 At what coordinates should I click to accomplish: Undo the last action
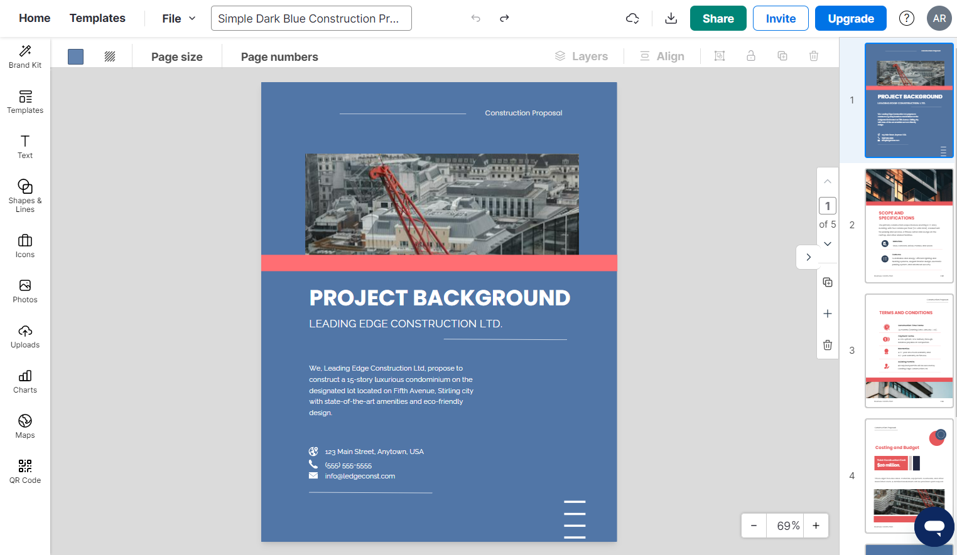pos(475,18)
